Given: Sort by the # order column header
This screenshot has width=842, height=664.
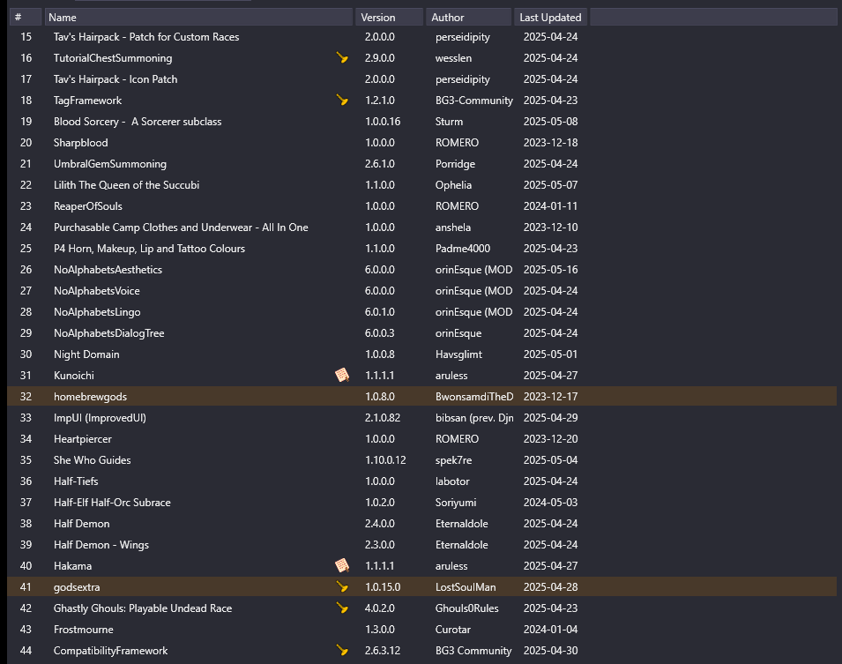Looking at the screenshot, I should pos(26,17).
